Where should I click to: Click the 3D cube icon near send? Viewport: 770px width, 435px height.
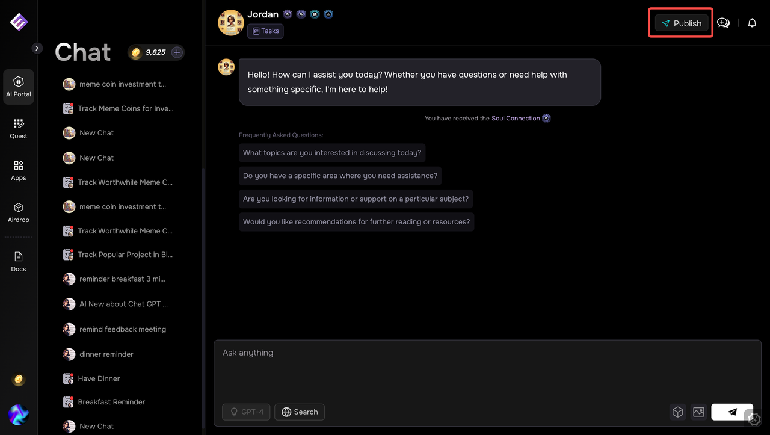(678, 412)
